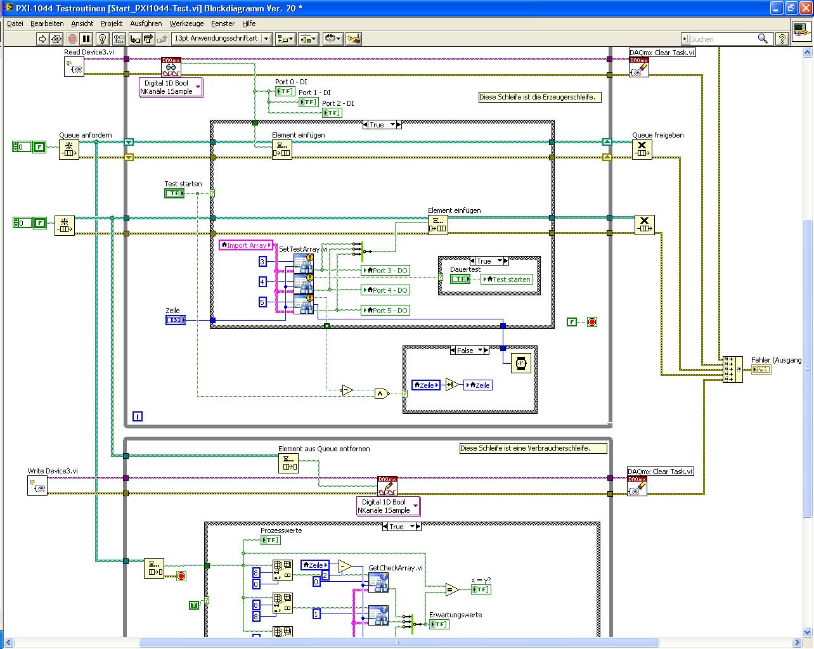This screenshot has width=814, height=649.
Task: Click the Port 2 - DI boolean terminal
Action: [332, 113]
